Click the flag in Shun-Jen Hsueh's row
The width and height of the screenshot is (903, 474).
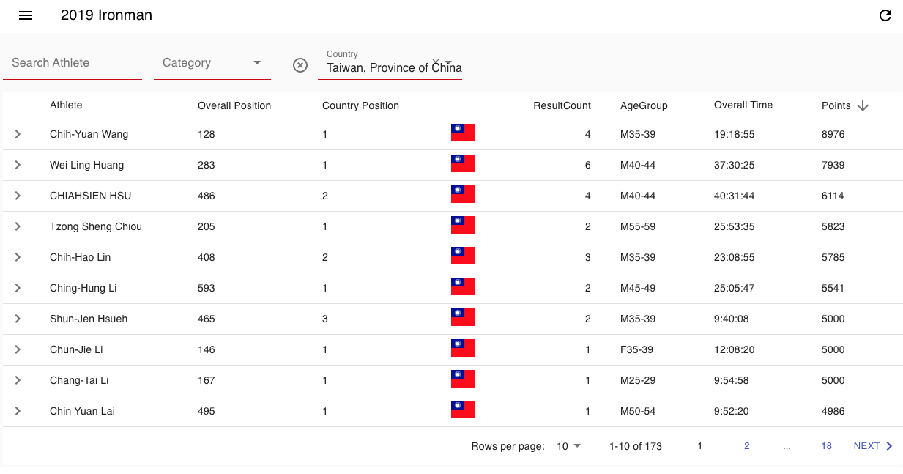click(463, 317)
